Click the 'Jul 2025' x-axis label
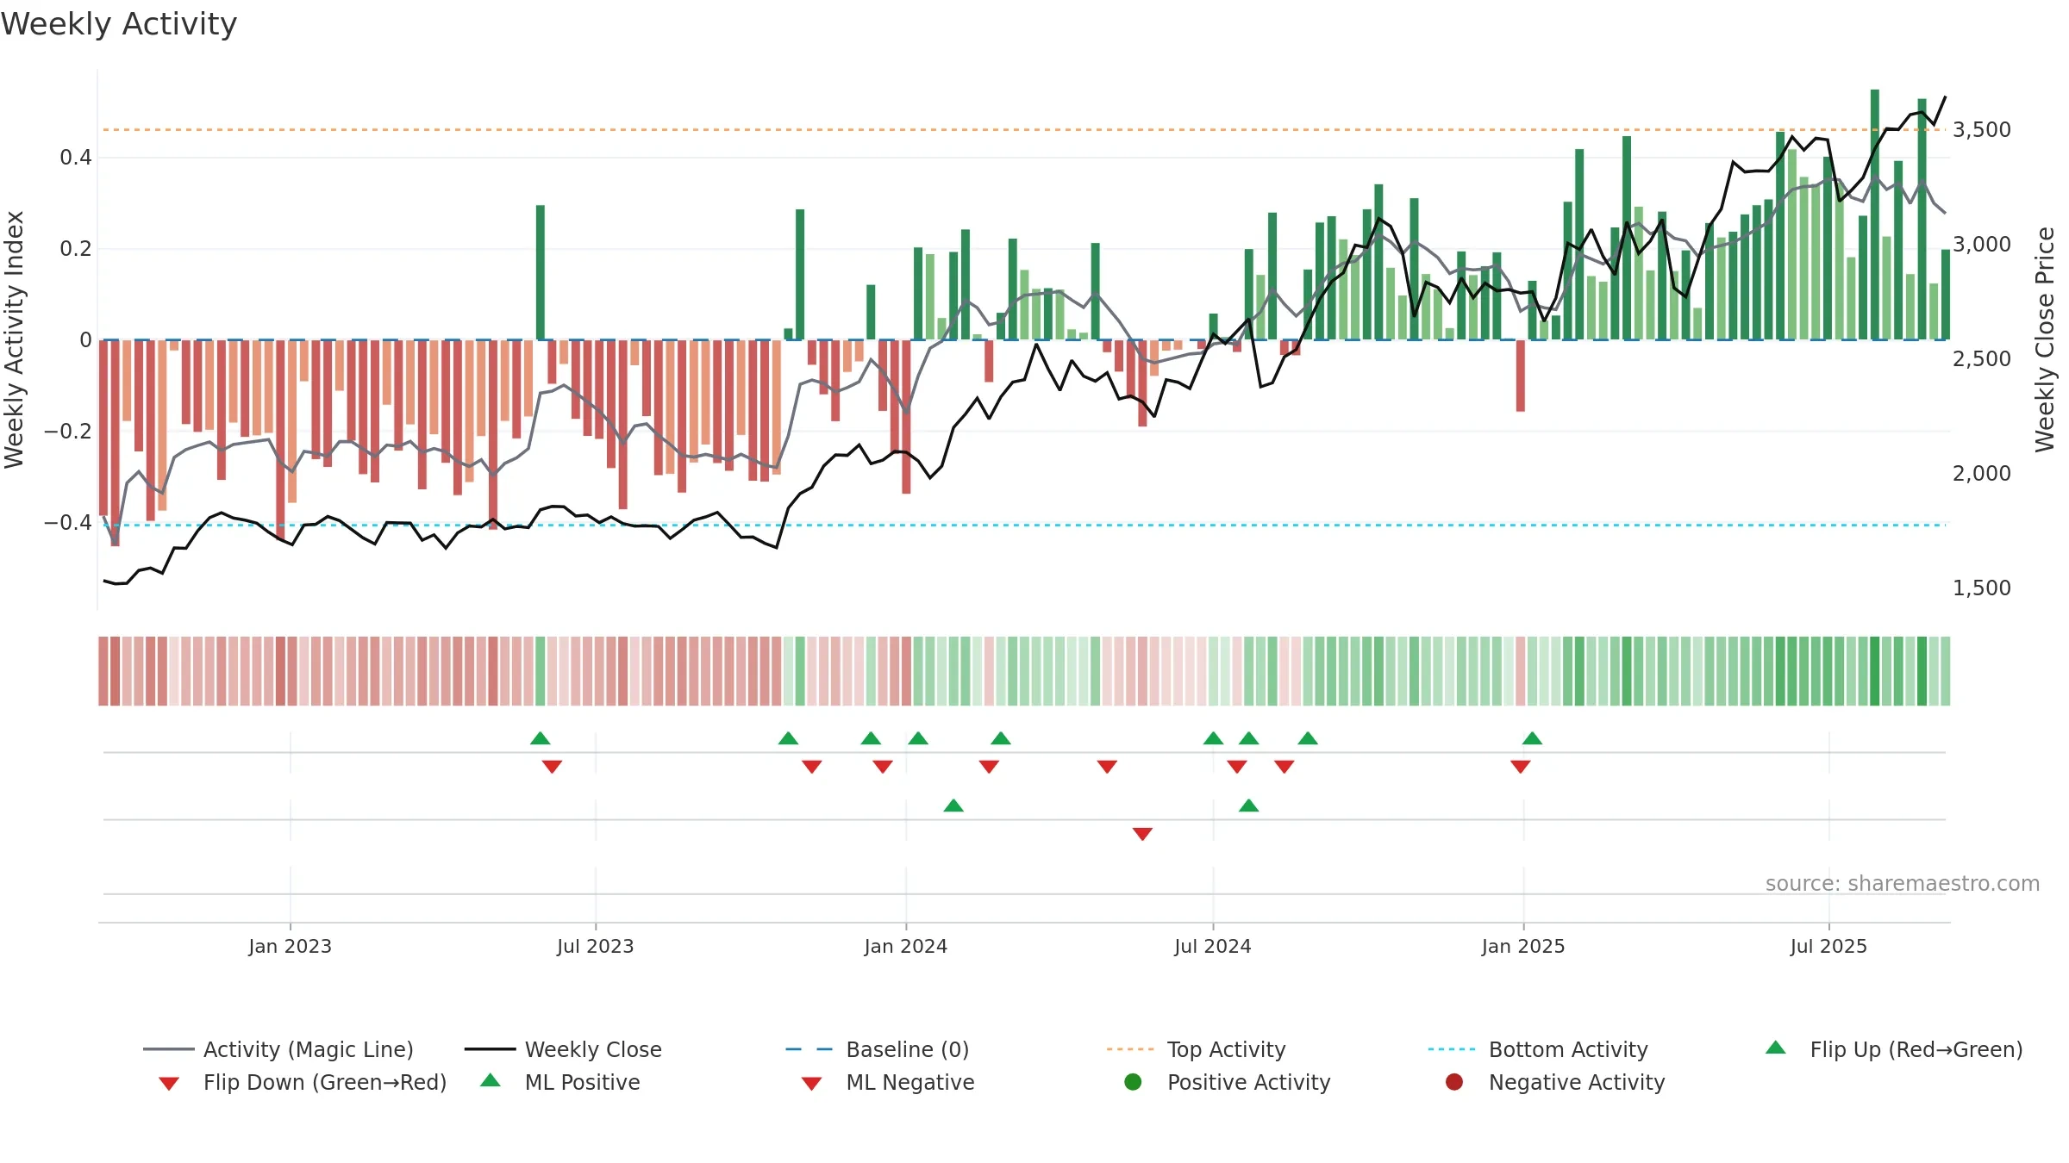Image resolution: width=2069 pixels, height=1163 pixels. pyautogui.click(x=1828, y=947)
